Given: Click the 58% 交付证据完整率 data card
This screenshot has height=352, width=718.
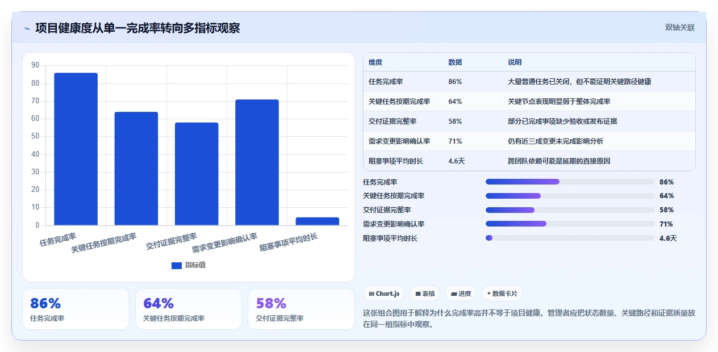Looking at the screenshot, I should [301, 309].
